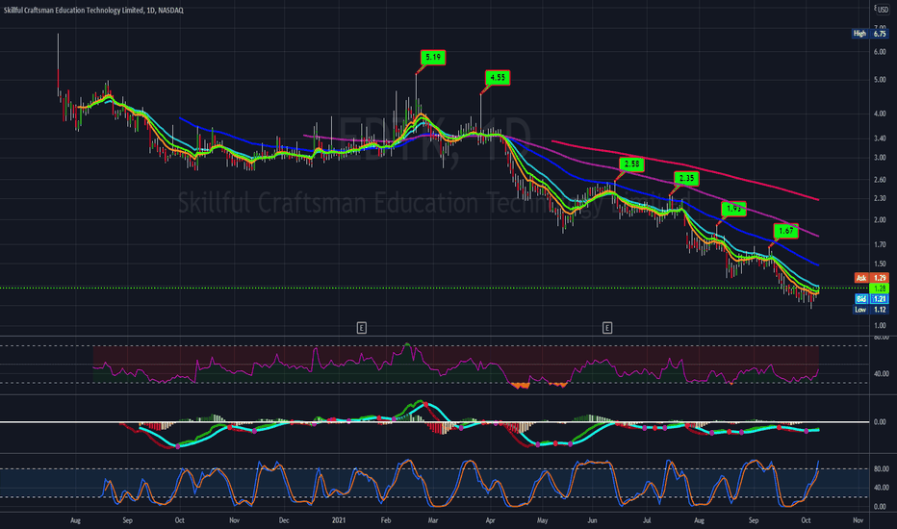Select the 1.93 price callout label

[x=734, y=209]
